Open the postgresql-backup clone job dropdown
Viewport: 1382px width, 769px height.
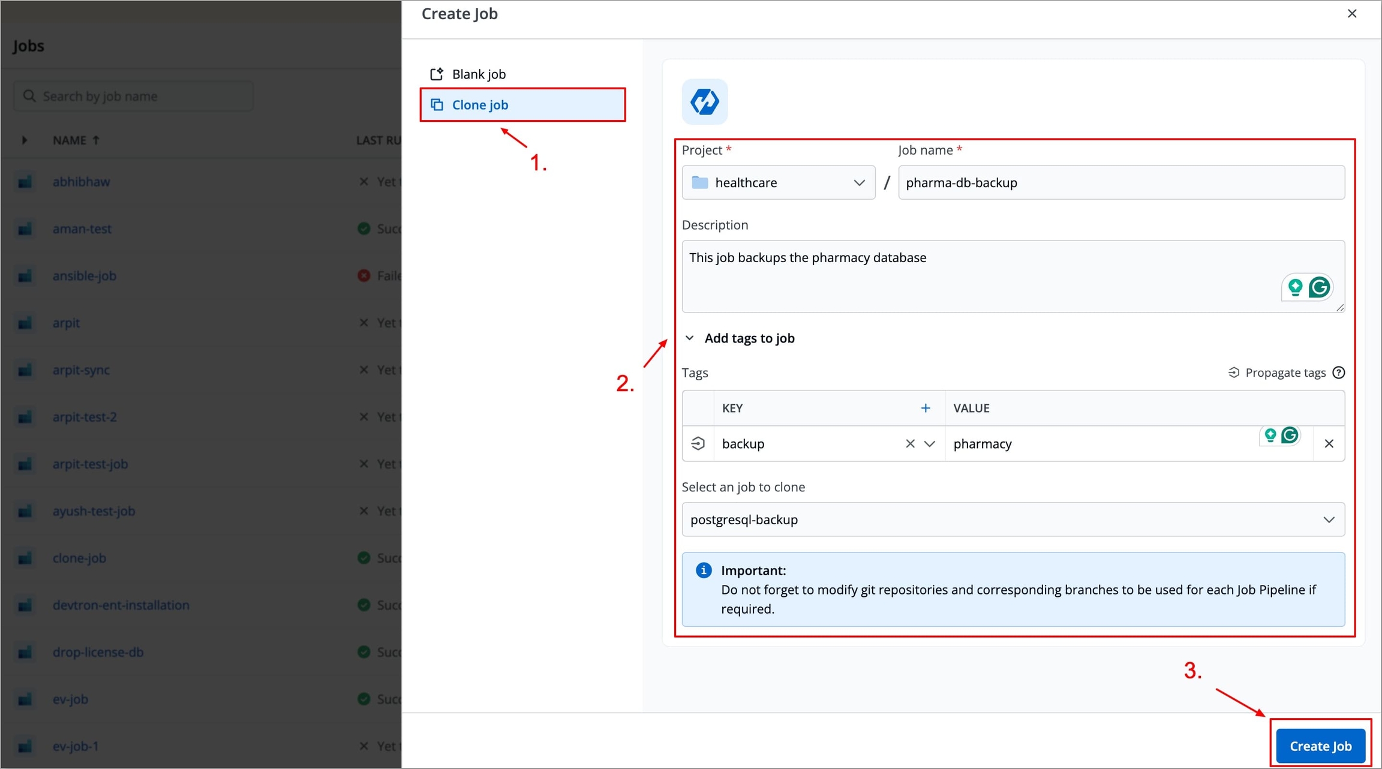click(1013, 520)
